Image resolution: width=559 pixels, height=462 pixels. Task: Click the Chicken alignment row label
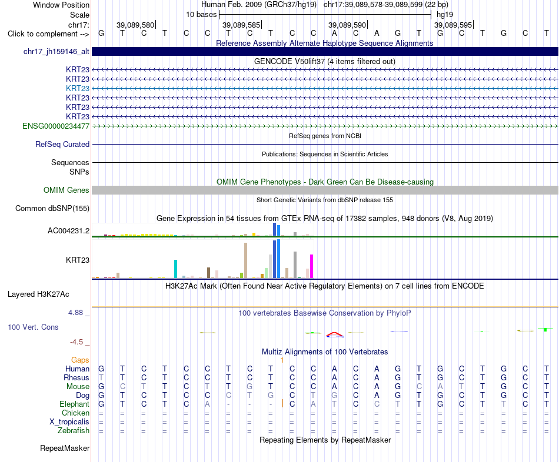[x=75, y=413]
